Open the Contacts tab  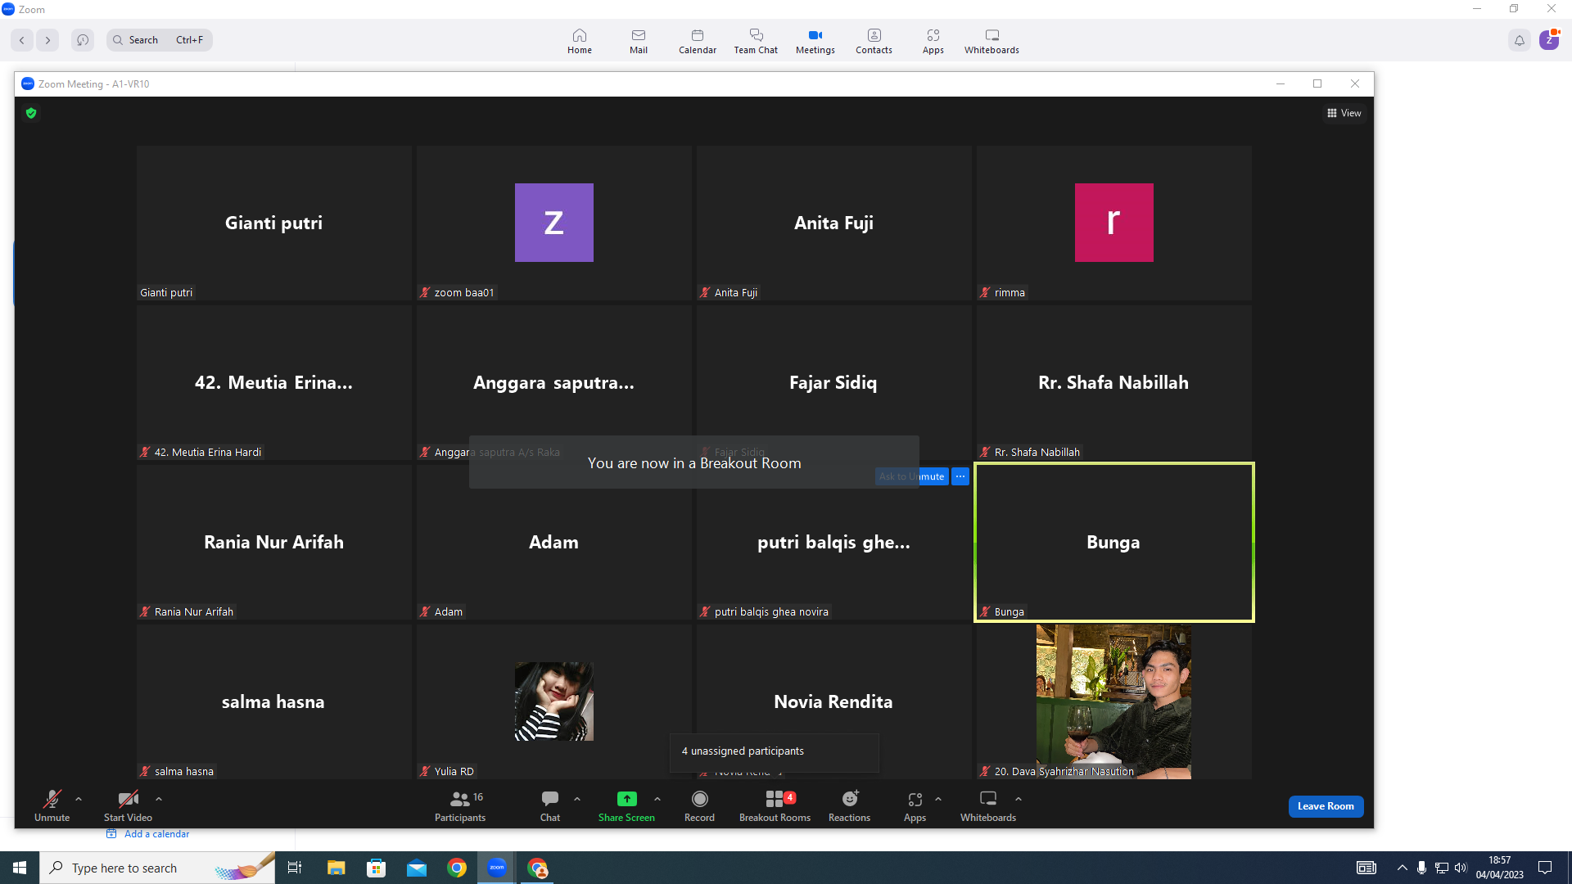pyautogui.click(x=874, y=41)
